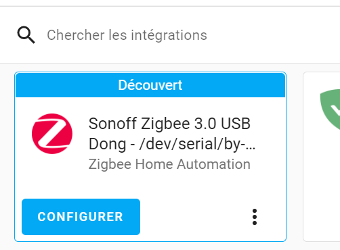Click the grey background beneath the Sonoff card
Viewport: 340px width, 250px height.
click(x=150, y=246)
